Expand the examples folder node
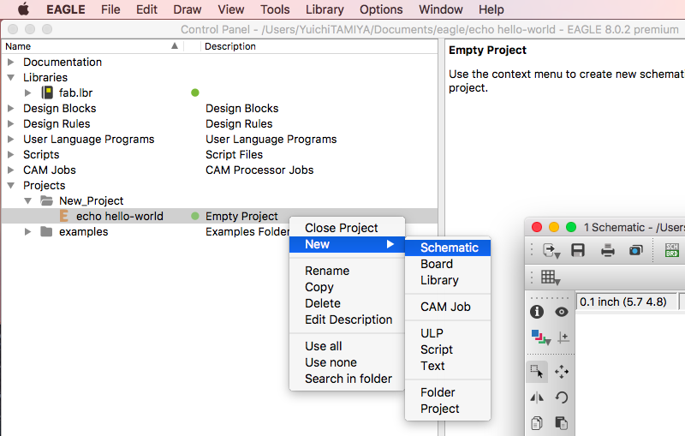Viewport: 685px width, 436px height. [28, 231]
